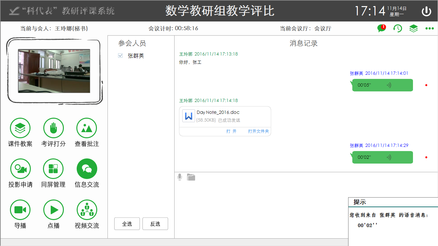Screen dimensions: 438x246
Task: Open the file attachment icon in chat
Action: (191, 177)
